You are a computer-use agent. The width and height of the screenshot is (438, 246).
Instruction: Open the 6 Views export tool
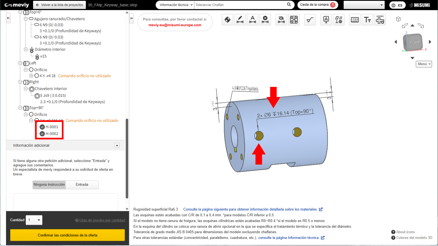(380, 20)
